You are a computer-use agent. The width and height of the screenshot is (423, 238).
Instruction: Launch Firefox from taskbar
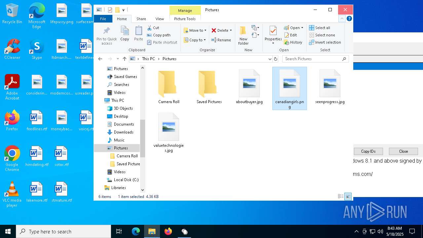168,231
